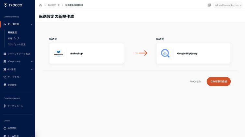This screenshot has width=245, height=137.
Task: Expand the データマート sidebar menu
Action: (x=32, y=61)
